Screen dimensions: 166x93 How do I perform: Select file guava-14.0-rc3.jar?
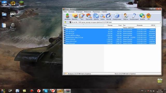pyautogui.click(x=109, y=41)
